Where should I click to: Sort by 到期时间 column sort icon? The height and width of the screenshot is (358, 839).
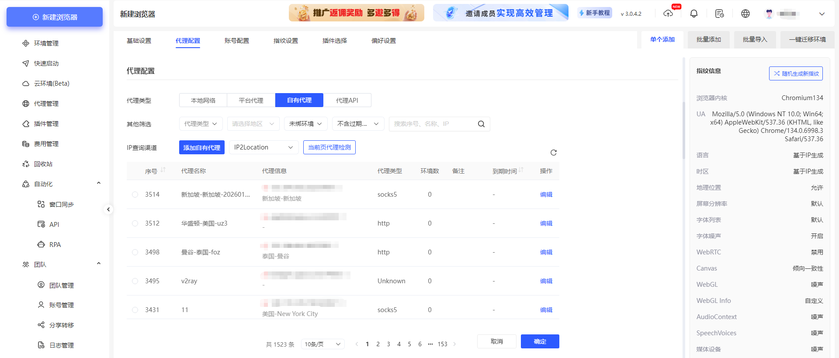[x=521, y=170]
